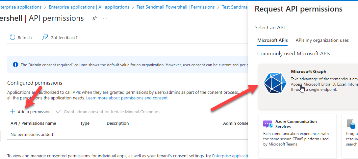The height and width of the screenshot is (159, 358).
Task: Switch to APIs my organization uses tab
Action: (322, 40)
